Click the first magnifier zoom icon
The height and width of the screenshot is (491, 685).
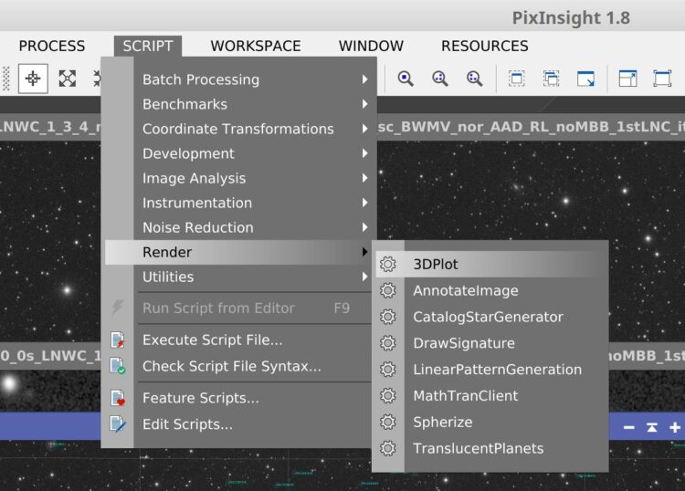point(406,79)
